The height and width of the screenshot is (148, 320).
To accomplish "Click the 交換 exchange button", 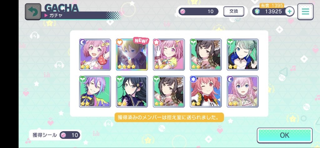I will (234, 11).
